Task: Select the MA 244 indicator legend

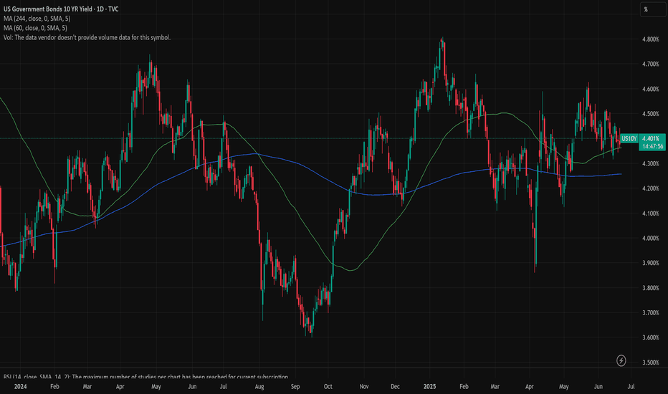Action: click(37, 19)
